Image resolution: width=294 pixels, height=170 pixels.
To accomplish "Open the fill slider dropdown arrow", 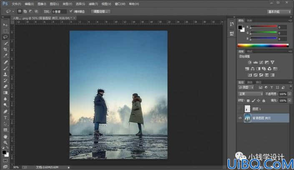I will click(289, 101).
